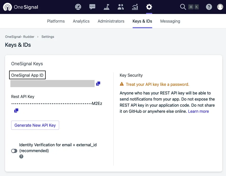Image resolution: width=226 pixels, height=176 pixels.
Task: Open the Audience people icon
Action: [121, 7]
